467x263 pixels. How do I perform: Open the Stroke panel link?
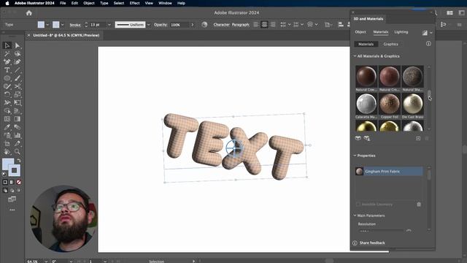(x=75, y=25)
